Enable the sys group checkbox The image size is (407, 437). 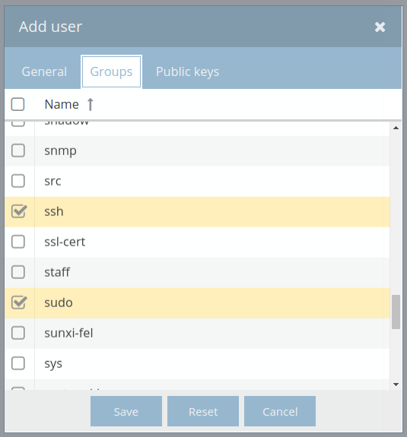[x=18, y=363]
